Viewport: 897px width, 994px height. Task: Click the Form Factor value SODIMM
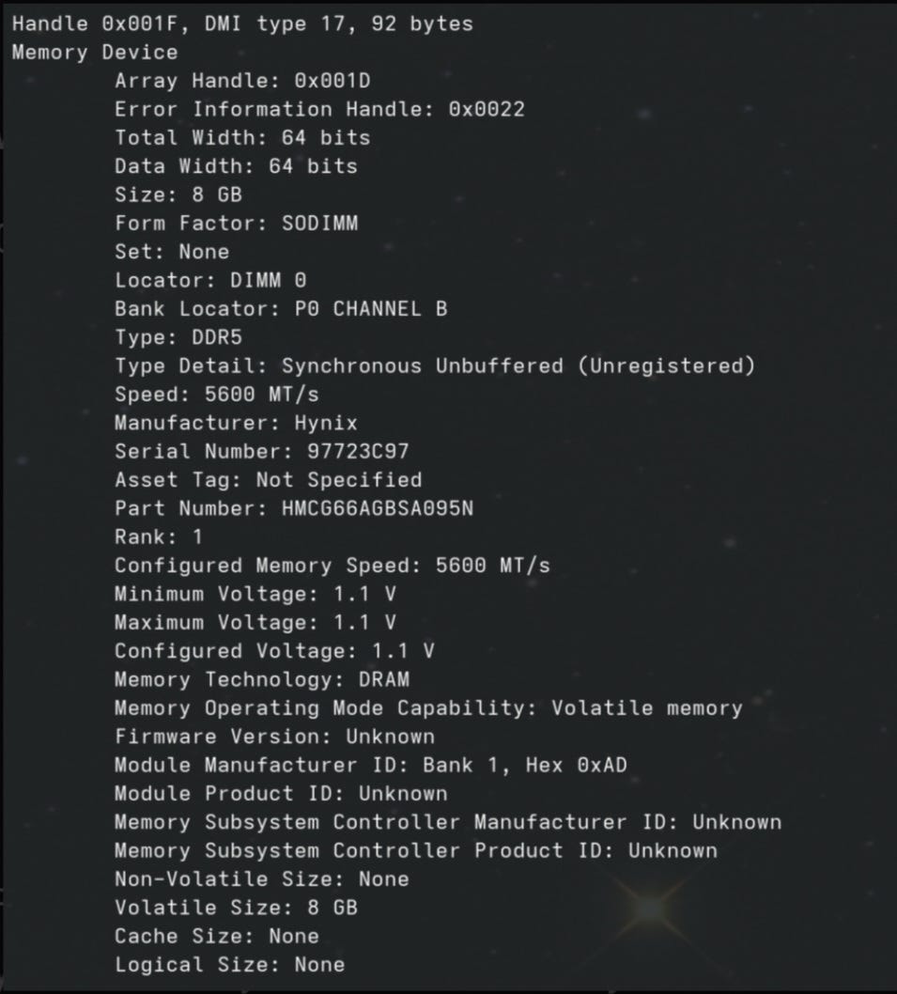click(x=319, y=223)
